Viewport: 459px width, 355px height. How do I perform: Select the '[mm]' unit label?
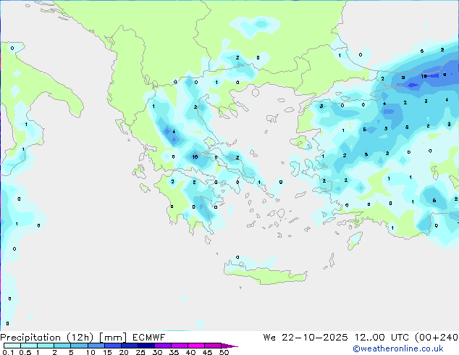(113, 338)
